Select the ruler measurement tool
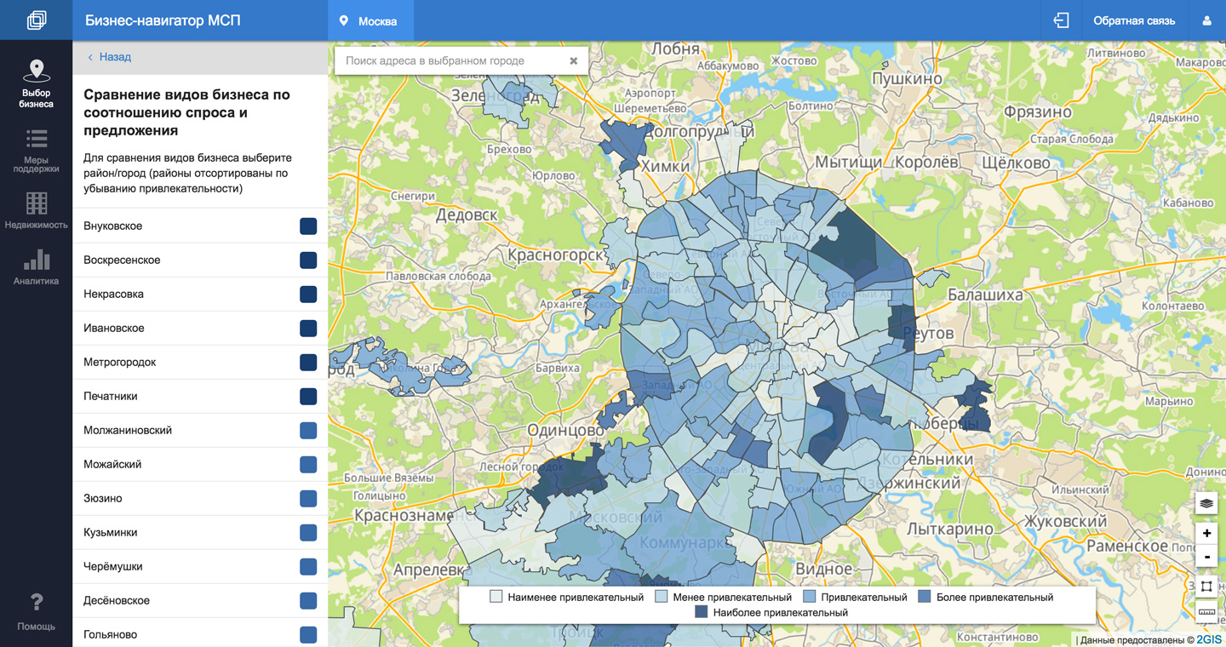1226x647 pixels. 1206,611
